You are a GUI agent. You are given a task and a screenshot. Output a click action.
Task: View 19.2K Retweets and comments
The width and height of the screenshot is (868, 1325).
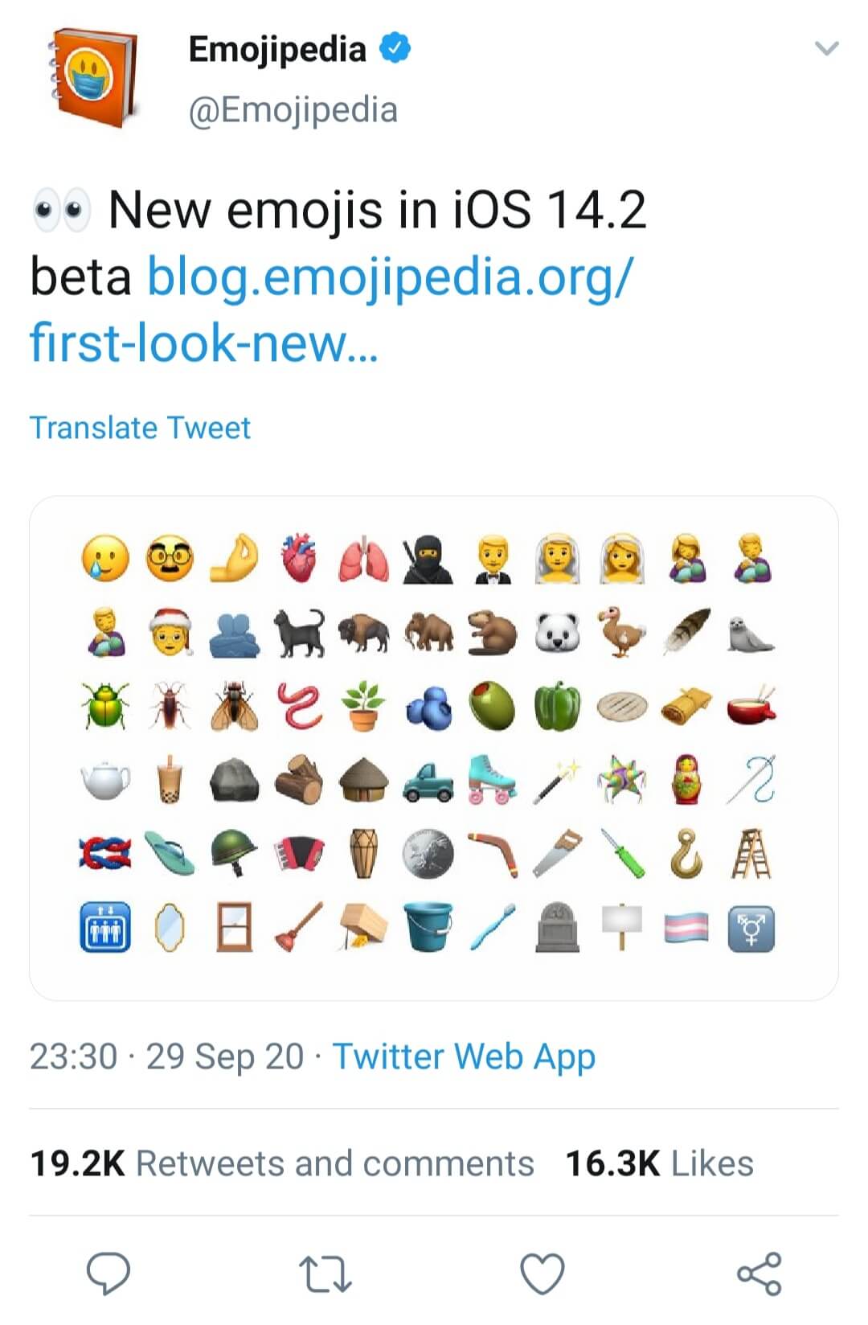click(x=281, y=1163)
